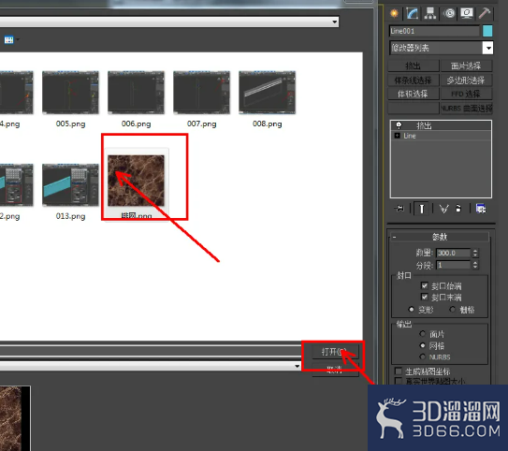Open the file type dropdown arrow
508x451 pixels.
coord(297,366)
